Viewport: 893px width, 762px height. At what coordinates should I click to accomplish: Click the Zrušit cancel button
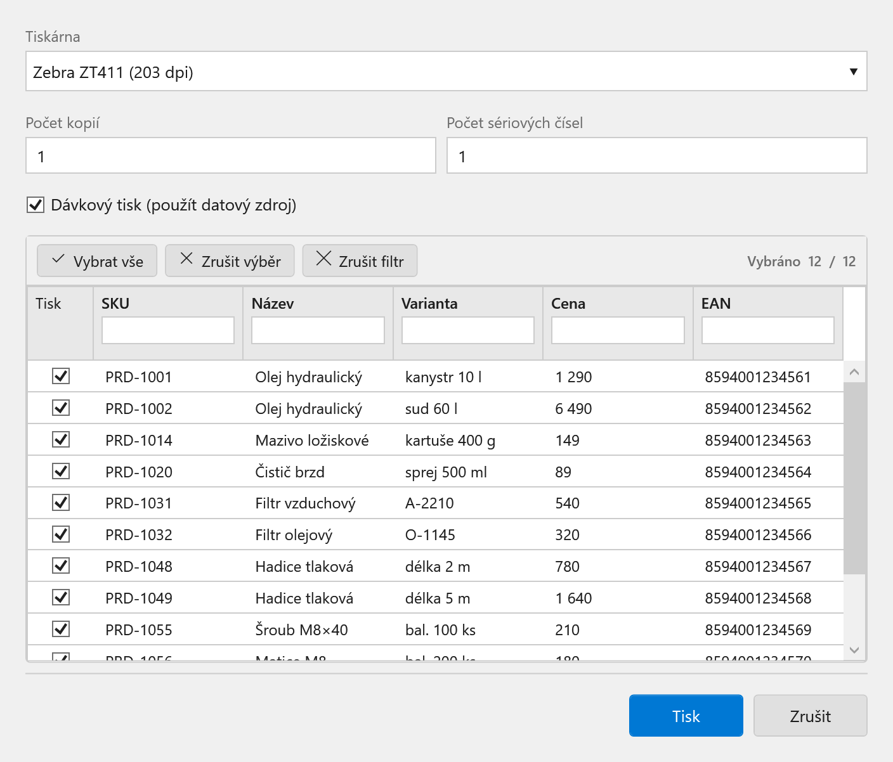[x=810, y=716]
